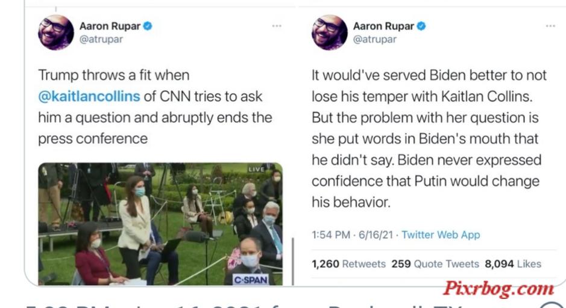The width and height of the screenshot is (566, 308).
Task: Open more options menu on left tweet
Action: pos(277,26)
